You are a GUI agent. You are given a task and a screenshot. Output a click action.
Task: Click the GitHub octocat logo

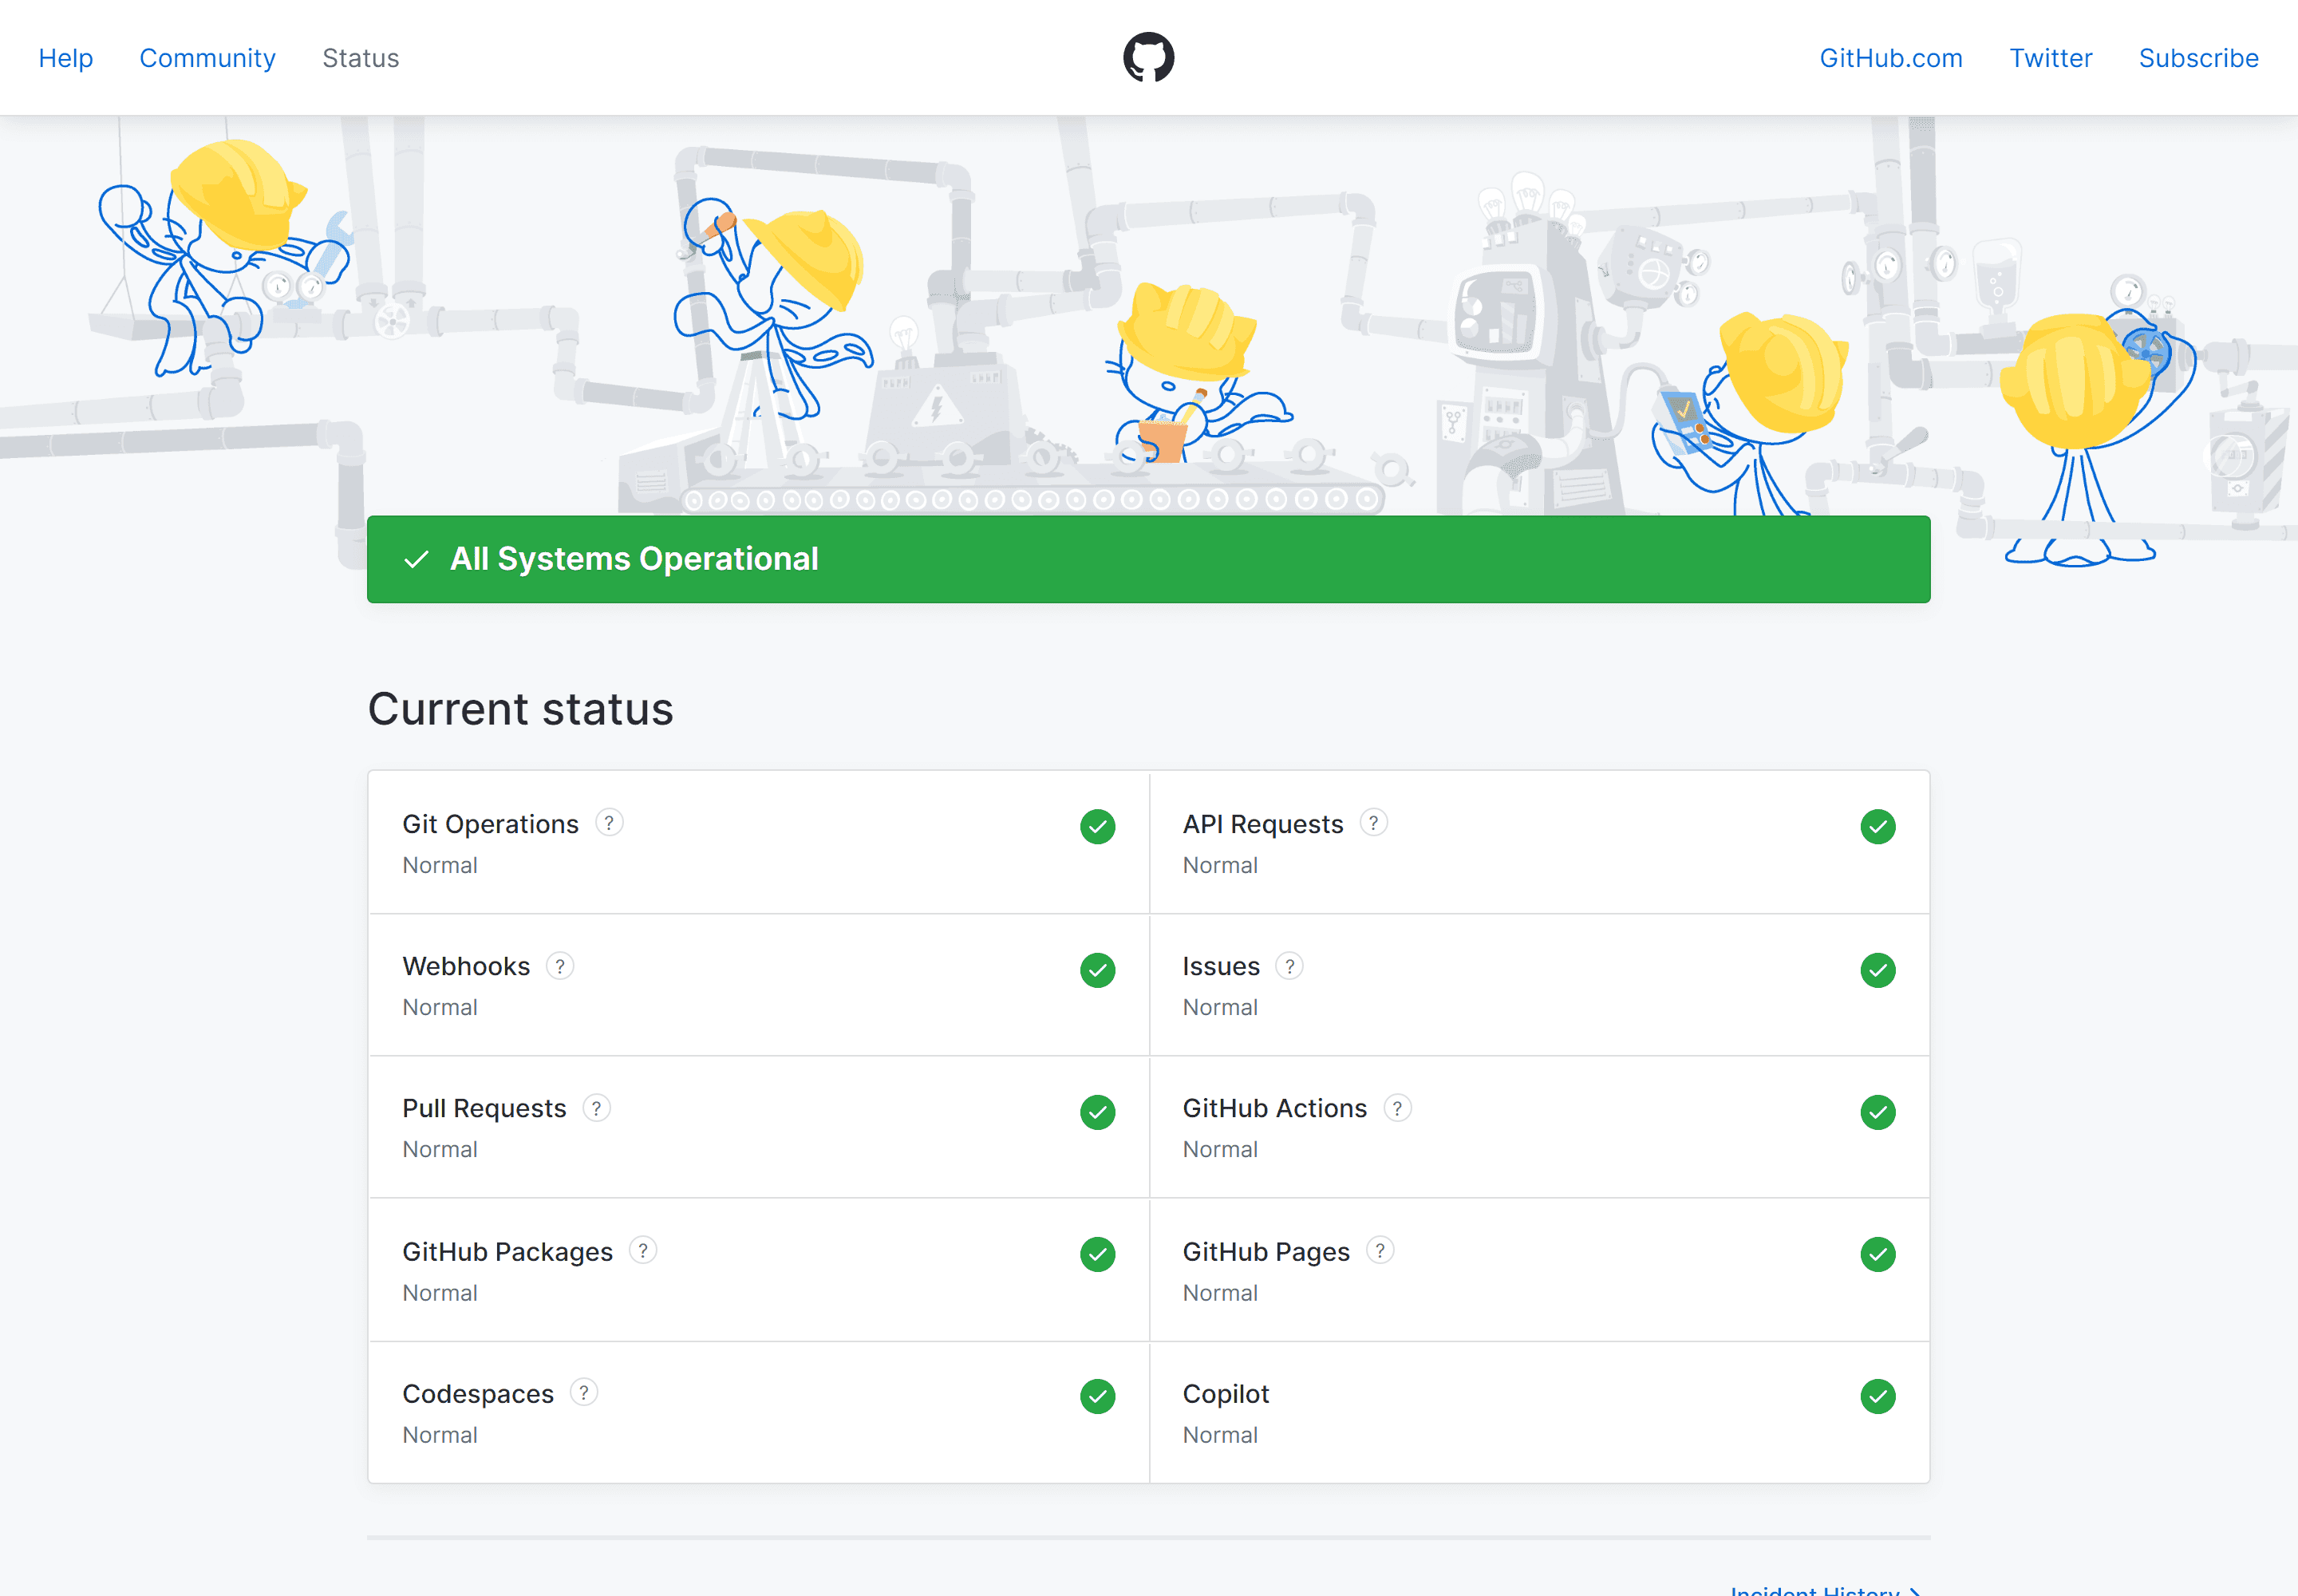(1148, 57)
